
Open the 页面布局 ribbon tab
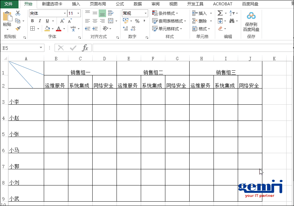click(98, 4)
